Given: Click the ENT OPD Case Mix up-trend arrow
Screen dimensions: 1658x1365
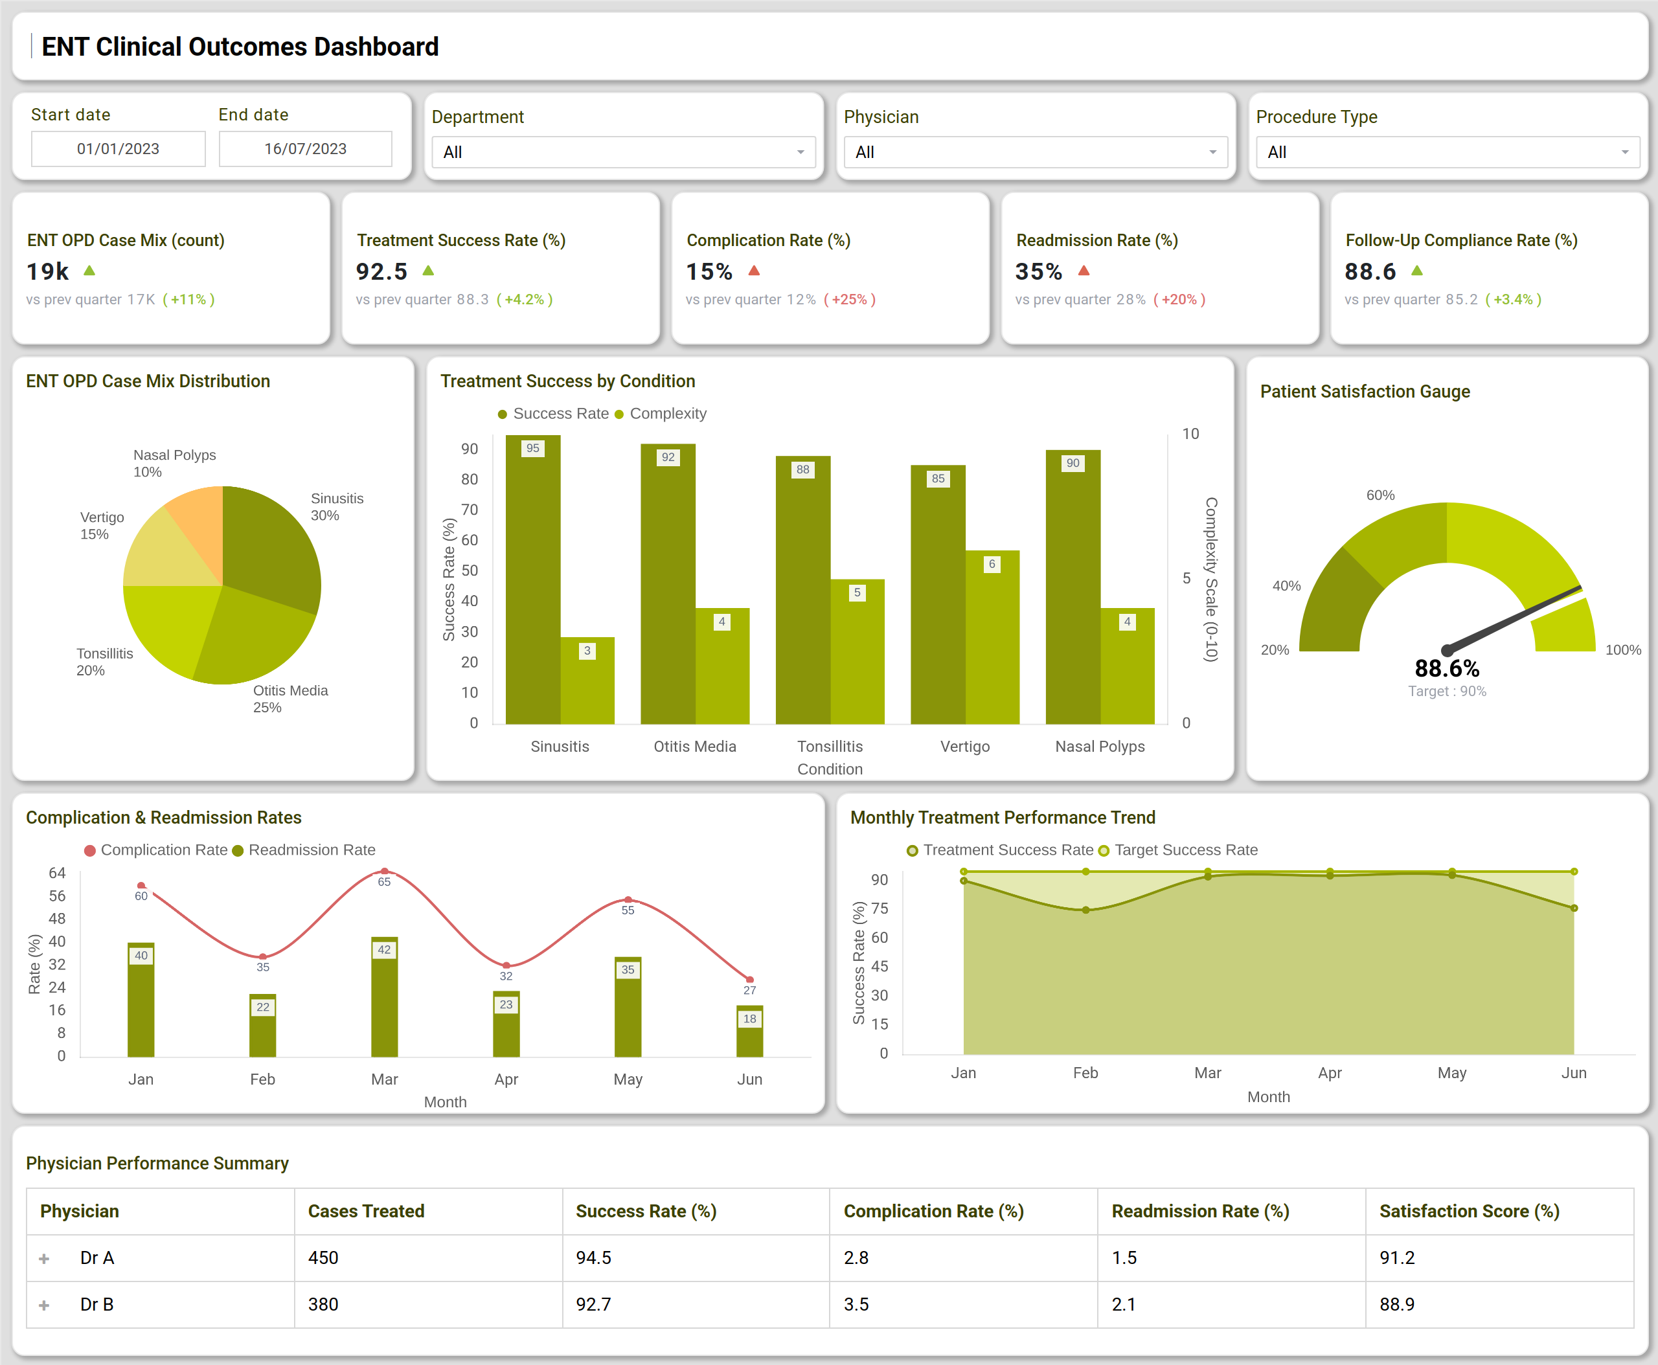Looking at the screenshot, I should [89, 271].
